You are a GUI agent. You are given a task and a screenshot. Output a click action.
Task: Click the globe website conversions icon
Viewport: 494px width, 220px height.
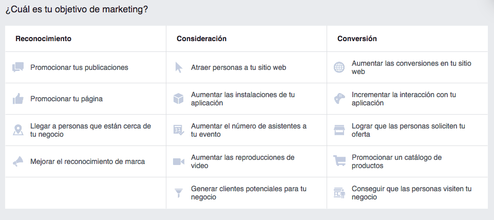pyautogui.click(x=339, y=67)
